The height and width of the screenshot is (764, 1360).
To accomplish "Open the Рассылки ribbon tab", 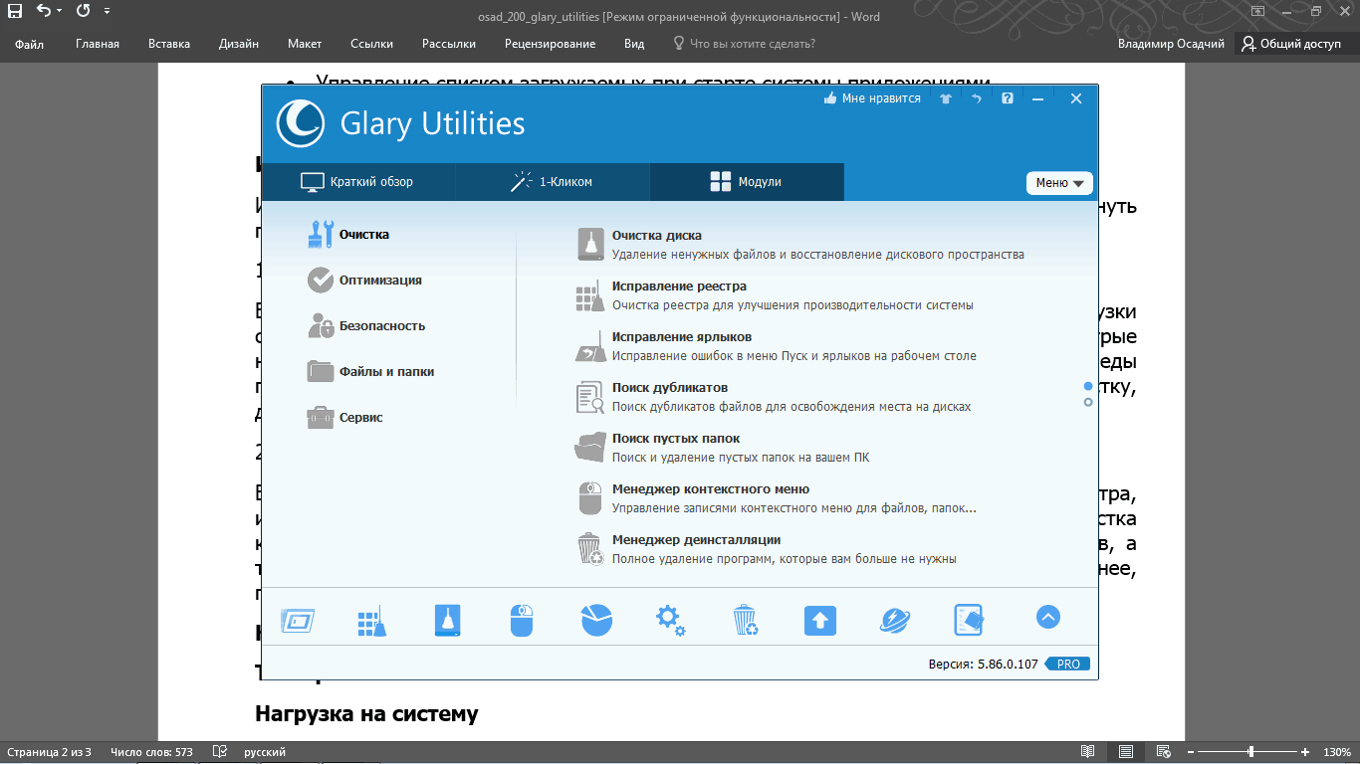I will coord(449,44).
